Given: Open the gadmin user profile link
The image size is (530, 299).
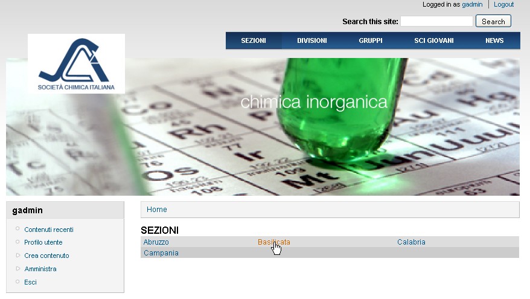Looking at the screenshot, I should point(472,4).
